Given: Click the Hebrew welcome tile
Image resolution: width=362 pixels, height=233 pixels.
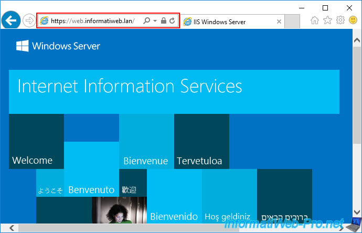Looking at the screenshot, I should (285, 196).
